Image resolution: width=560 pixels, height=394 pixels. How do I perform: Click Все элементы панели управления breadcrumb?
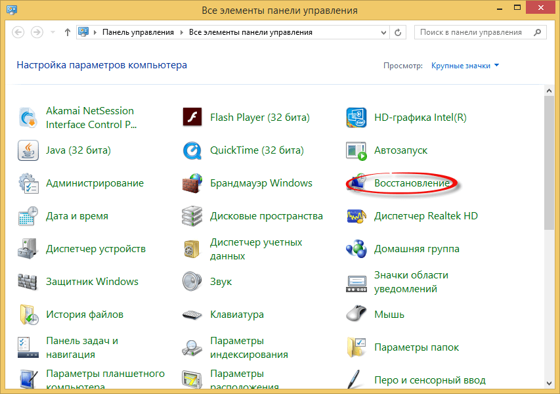click(x=250, y=33)
